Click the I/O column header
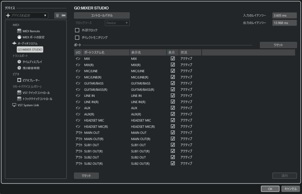This screenshot has height=194, width=302. point(78,53)
